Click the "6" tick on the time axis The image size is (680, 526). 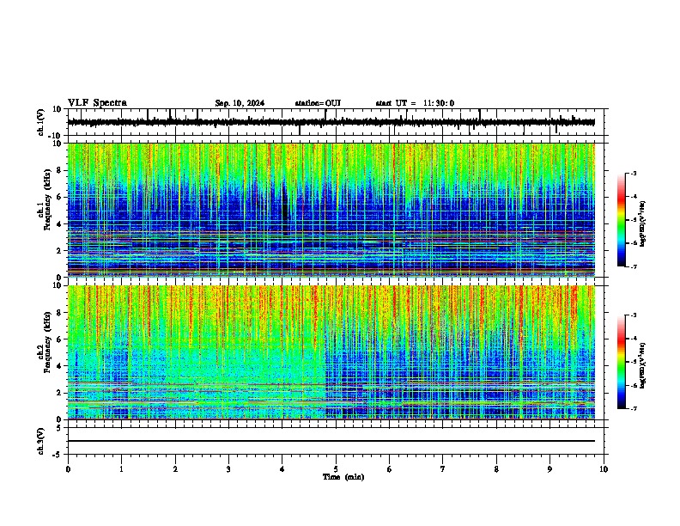point(390,469)
